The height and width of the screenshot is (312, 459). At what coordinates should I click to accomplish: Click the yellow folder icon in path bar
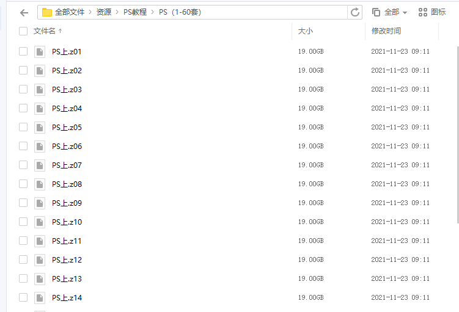[x=47, y=12]
